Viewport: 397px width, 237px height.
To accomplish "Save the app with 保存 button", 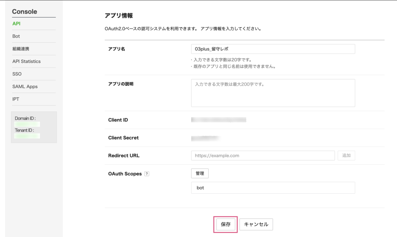I will click(x=226, y=225).
